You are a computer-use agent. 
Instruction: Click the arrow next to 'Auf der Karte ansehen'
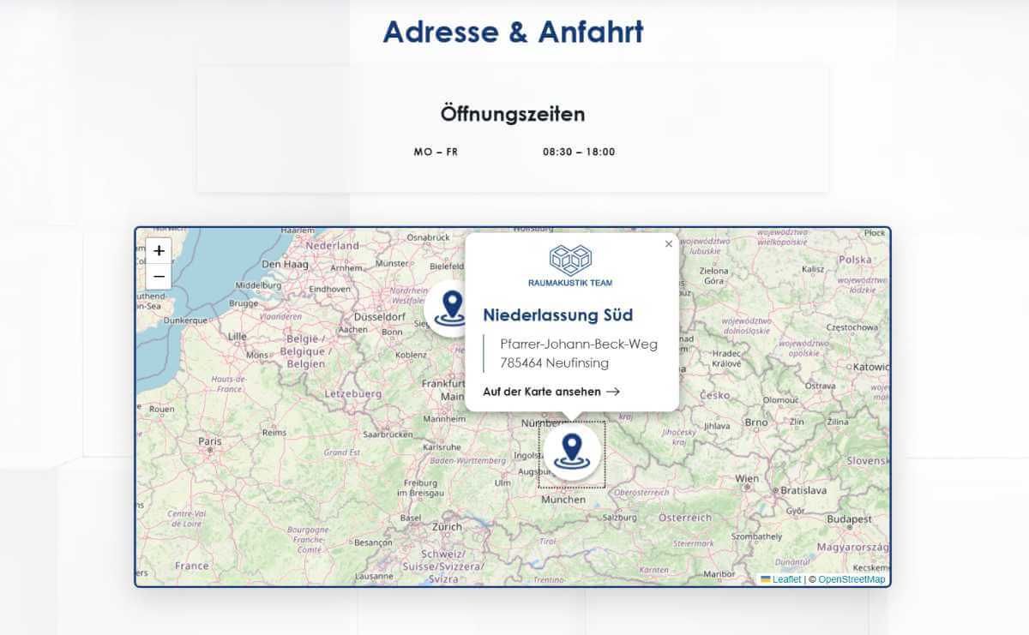[x=612, y=392]
